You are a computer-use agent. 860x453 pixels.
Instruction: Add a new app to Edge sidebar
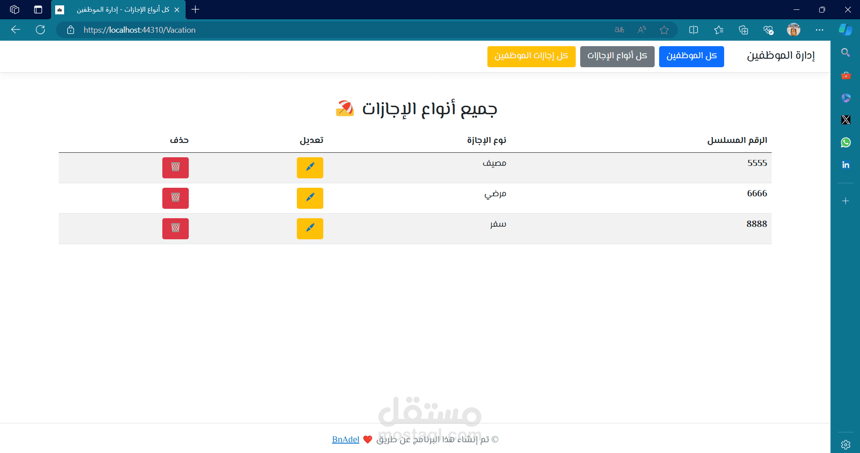[846, 201]
